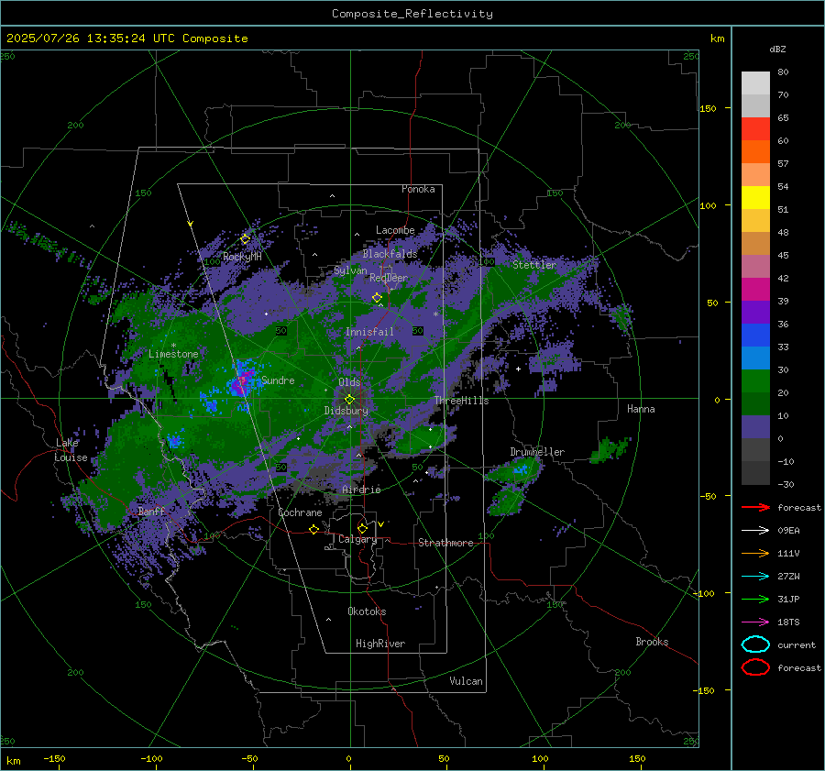This screenshot has height=771, width=825.
Task: Click the red 'forecast' ellipse in legend
Action: (x=755, y=667)
